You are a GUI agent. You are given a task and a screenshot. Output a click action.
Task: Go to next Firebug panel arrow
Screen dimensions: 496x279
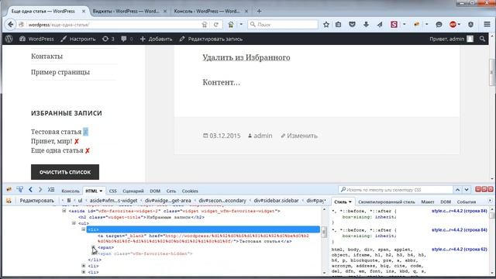pyautogui.click(x=40, y=189)
